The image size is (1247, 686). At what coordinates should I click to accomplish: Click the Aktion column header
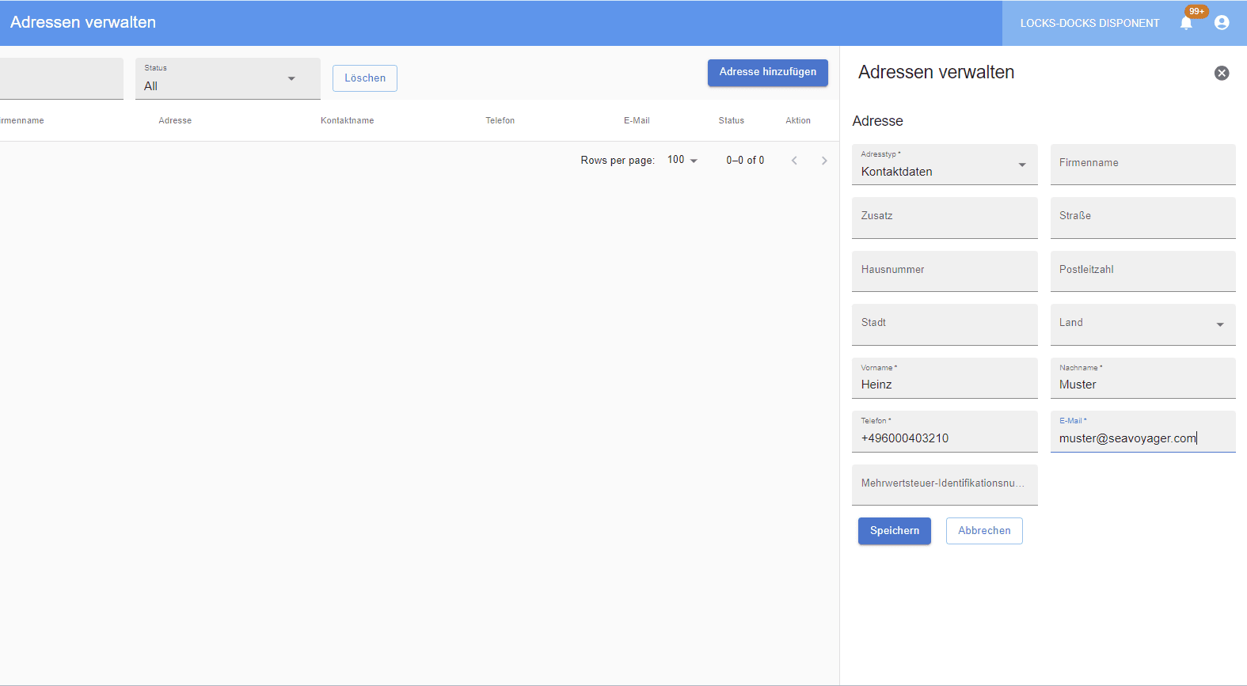click(x=798, y=120)
